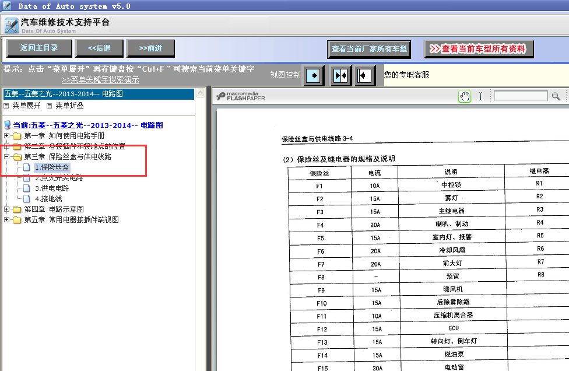
Task: Click the middle view control icon with inward-pointing arrows
Action: click(x=340, y=76)
